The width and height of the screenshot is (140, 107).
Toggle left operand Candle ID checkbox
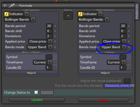54,68
